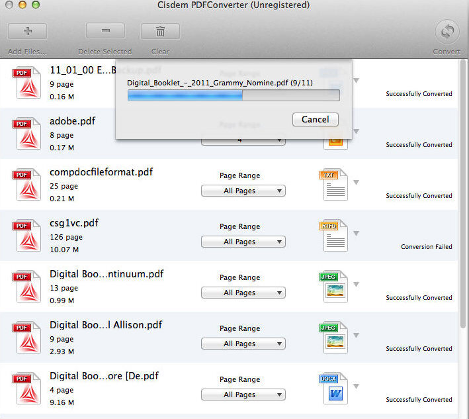
Task: Open the All Pages dropdown for compdocfileformat.pdf
Action: [x=243, y=191]
